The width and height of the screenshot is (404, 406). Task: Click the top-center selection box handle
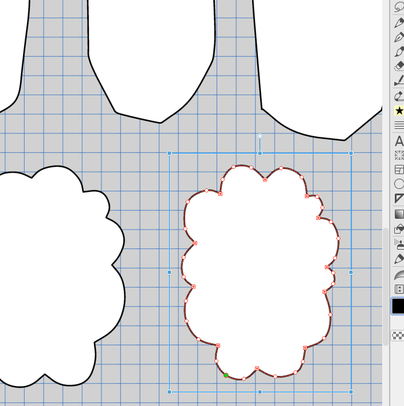[x=260, y=153]
